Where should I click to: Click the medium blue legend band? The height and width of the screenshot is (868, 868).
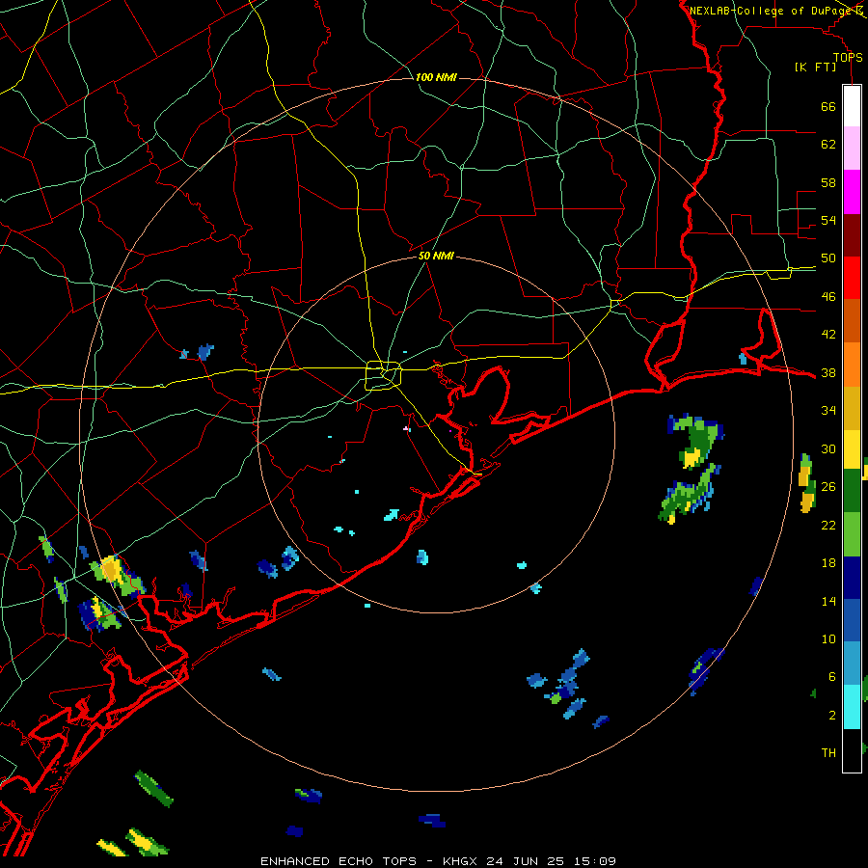click(852, 620)
